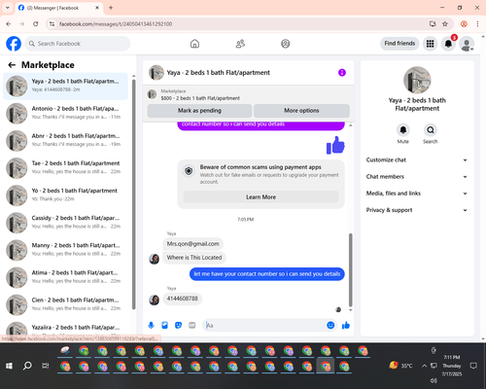Click the conversation list scrollbar
Screen dimensions: 486x389
[x=133, y=194]
